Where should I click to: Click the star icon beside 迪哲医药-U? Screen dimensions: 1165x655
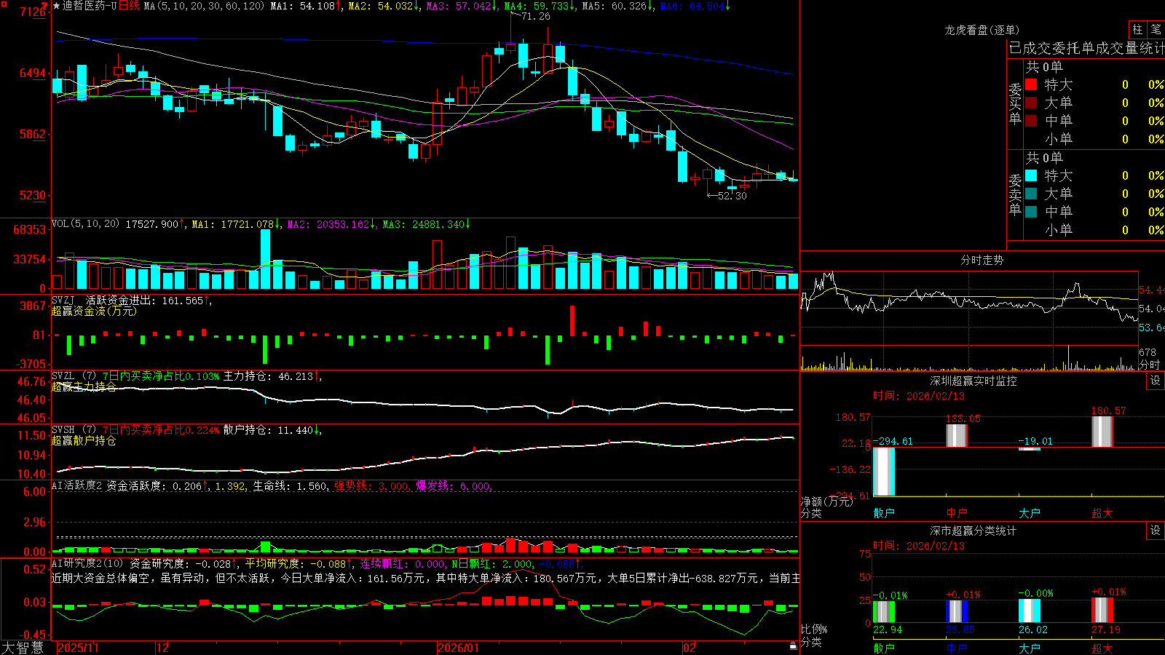coord(57,6)
